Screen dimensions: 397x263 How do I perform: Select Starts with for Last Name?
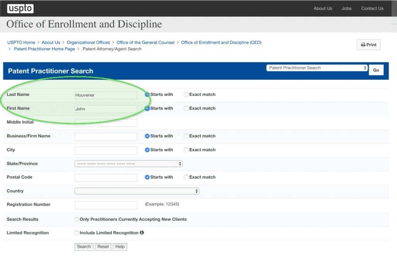[147, 94]
